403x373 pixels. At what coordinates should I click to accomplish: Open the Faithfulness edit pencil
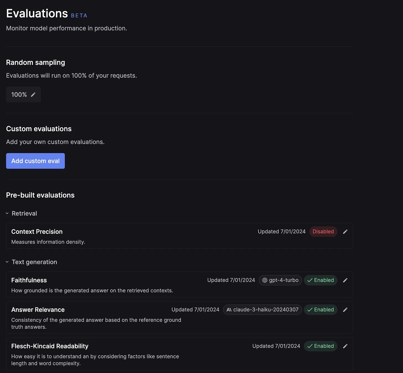pos(345,280)
